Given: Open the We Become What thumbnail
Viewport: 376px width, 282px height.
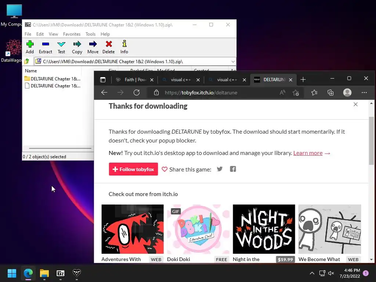Looking at the screenshot, I should pos(330,229).
